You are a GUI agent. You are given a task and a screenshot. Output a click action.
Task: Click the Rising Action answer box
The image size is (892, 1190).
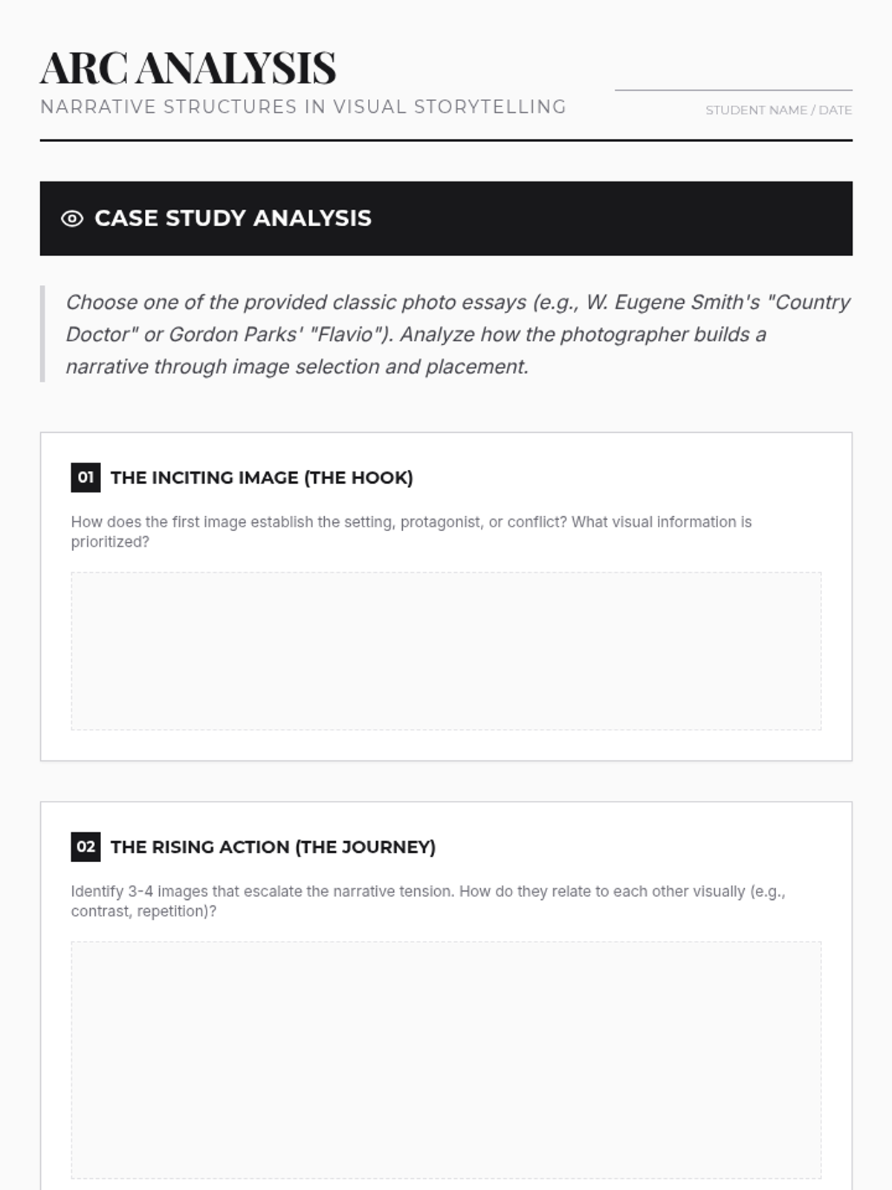tap(446, 1060)
